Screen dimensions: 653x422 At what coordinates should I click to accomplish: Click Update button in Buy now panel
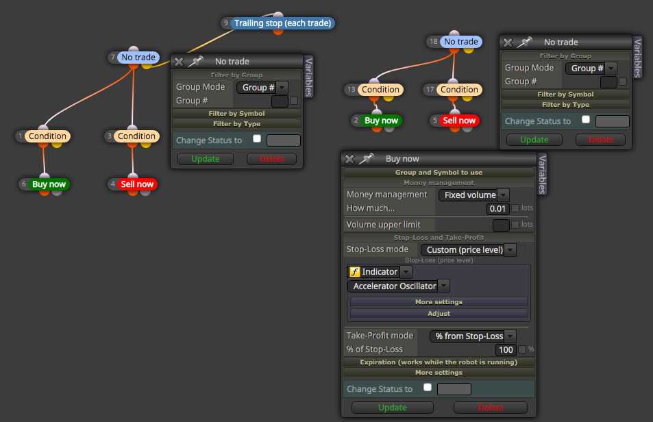[393, 408]
